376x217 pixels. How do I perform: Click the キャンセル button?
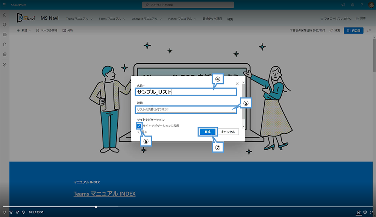pyautogui.click(x=228, y=132)
